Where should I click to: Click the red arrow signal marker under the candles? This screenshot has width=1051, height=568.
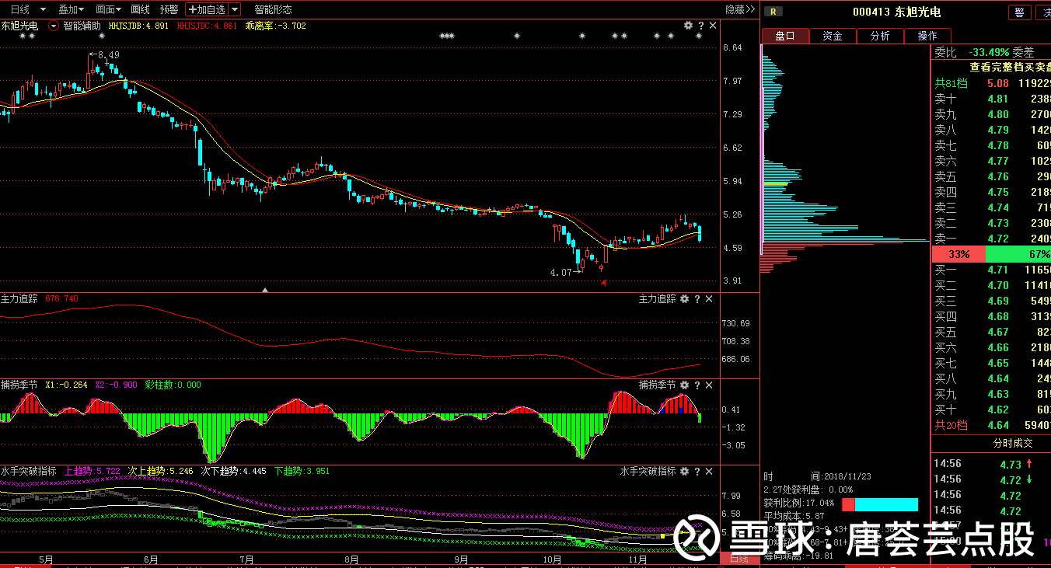(603, 284)
